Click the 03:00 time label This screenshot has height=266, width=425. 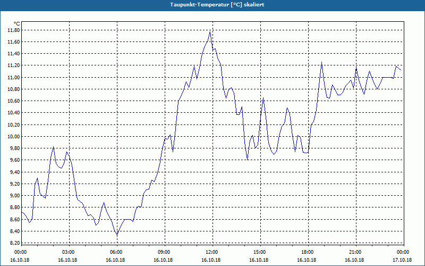69,252
